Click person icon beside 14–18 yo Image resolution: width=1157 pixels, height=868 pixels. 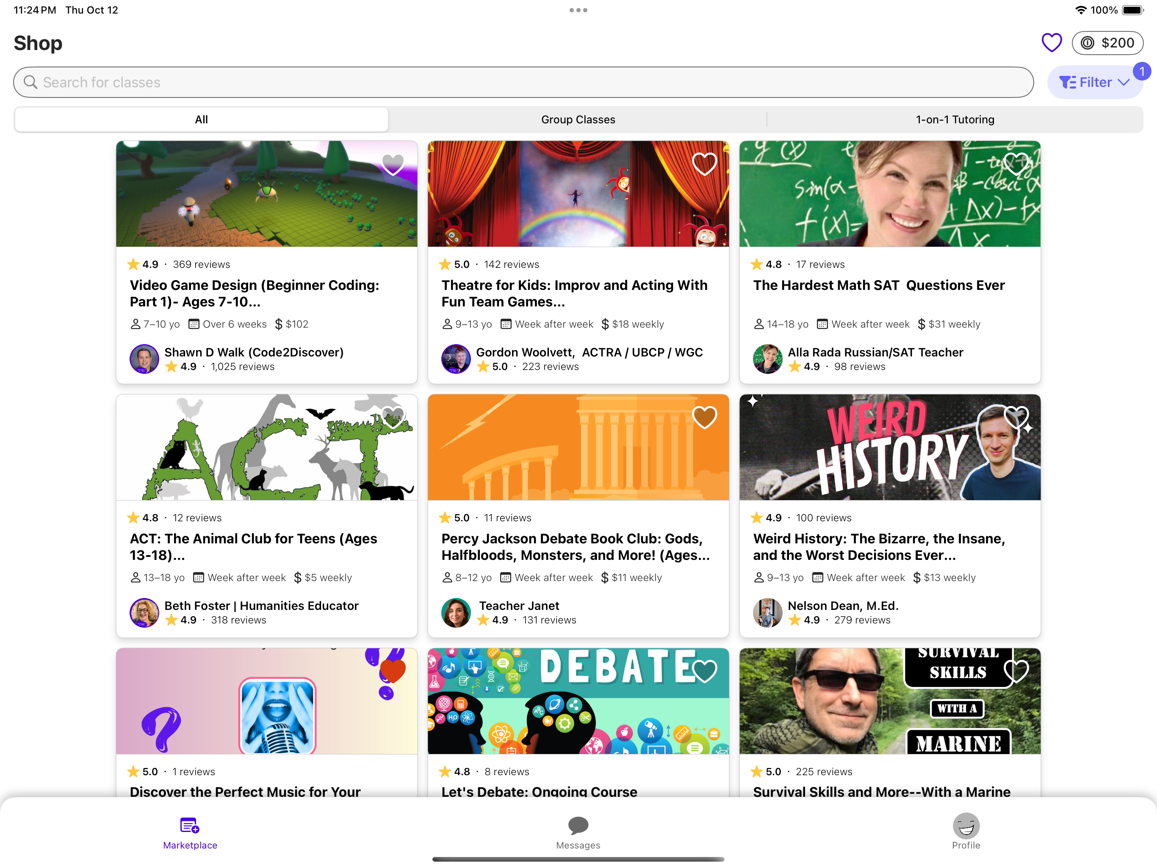click(758, 324)
